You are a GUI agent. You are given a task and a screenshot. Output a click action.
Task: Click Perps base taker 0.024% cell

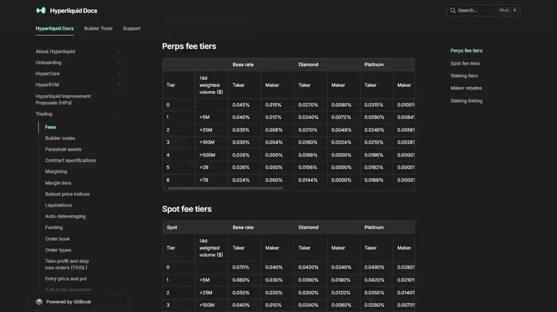tap(241, 180)
